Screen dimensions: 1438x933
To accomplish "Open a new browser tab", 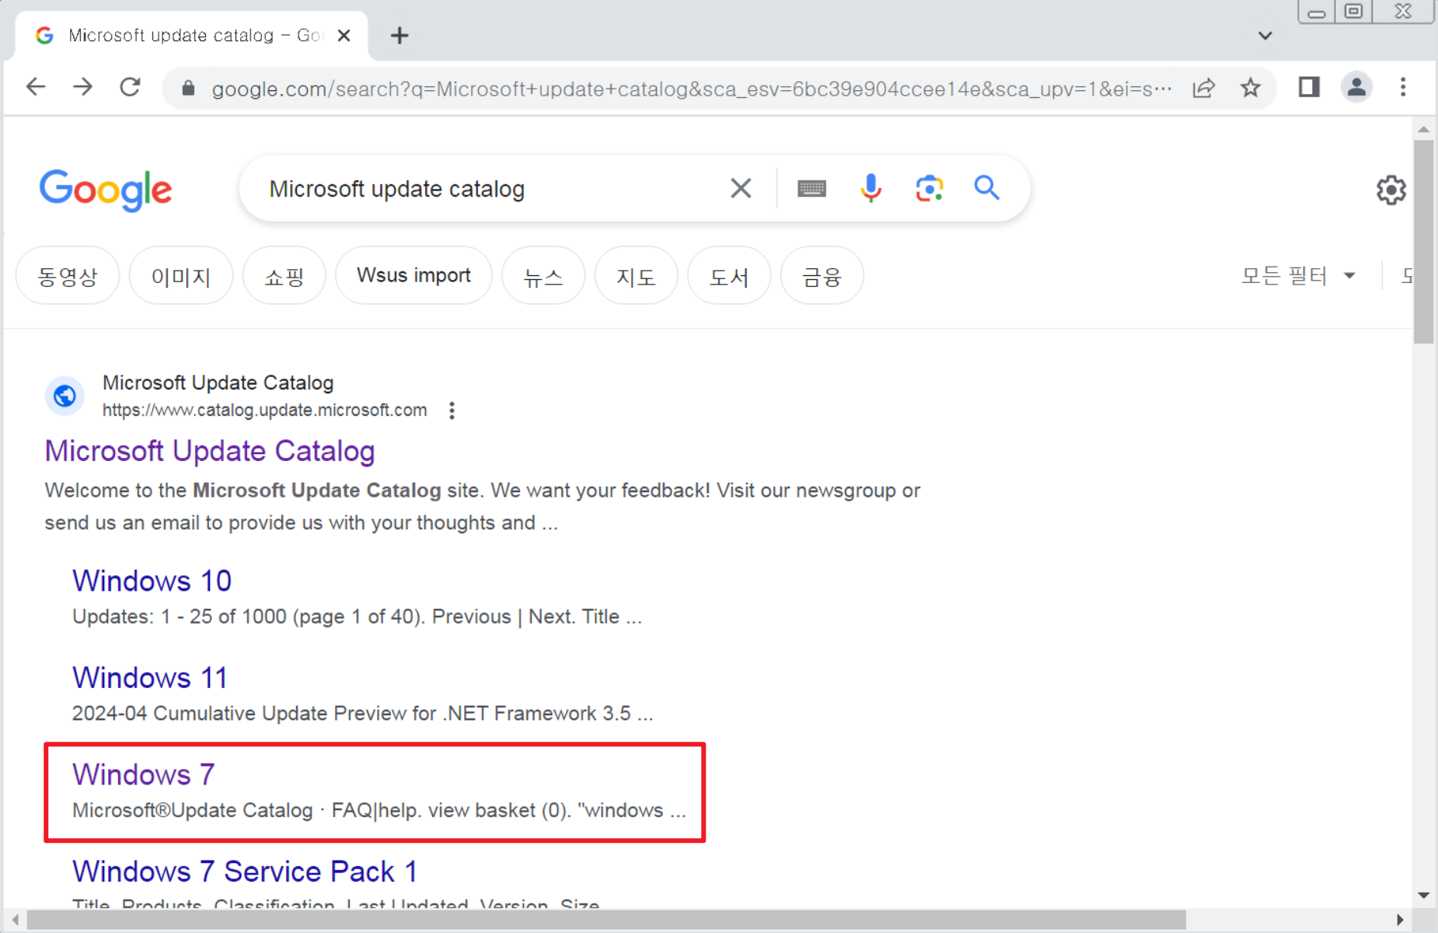I will coord(400,36).
